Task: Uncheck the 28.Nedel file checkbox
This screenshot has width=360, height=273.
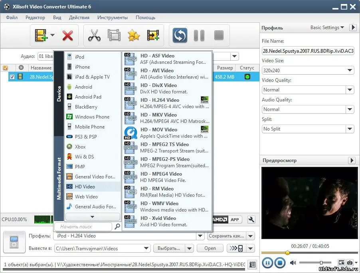Action: coord(12,77)
